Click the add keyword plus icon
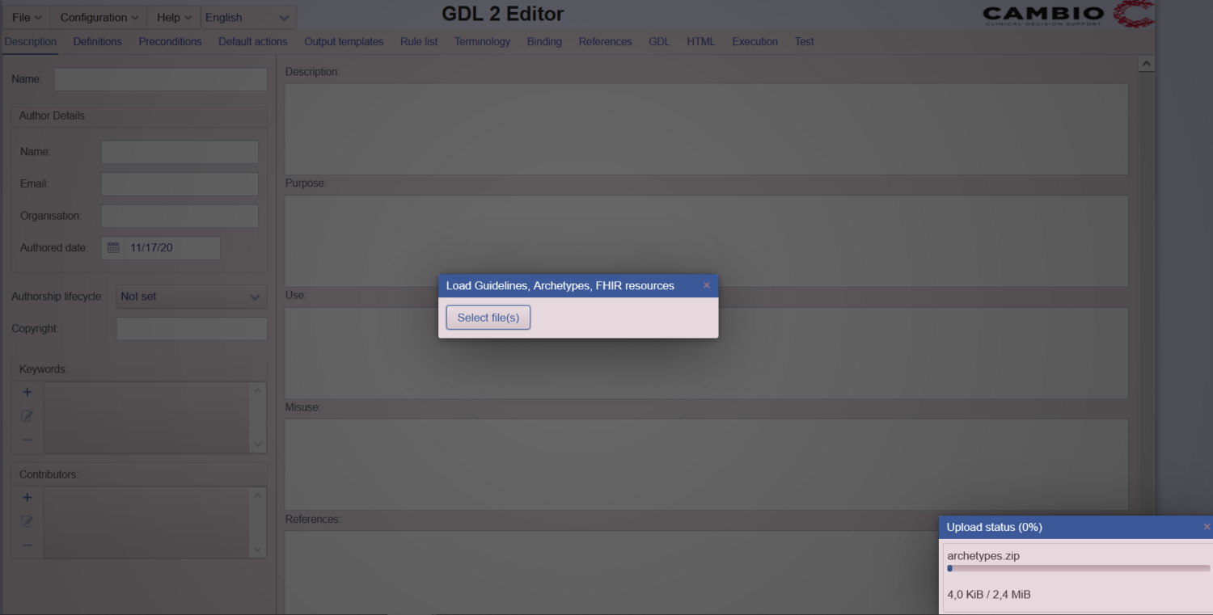1213x615 pixels. tap(27, 392)
